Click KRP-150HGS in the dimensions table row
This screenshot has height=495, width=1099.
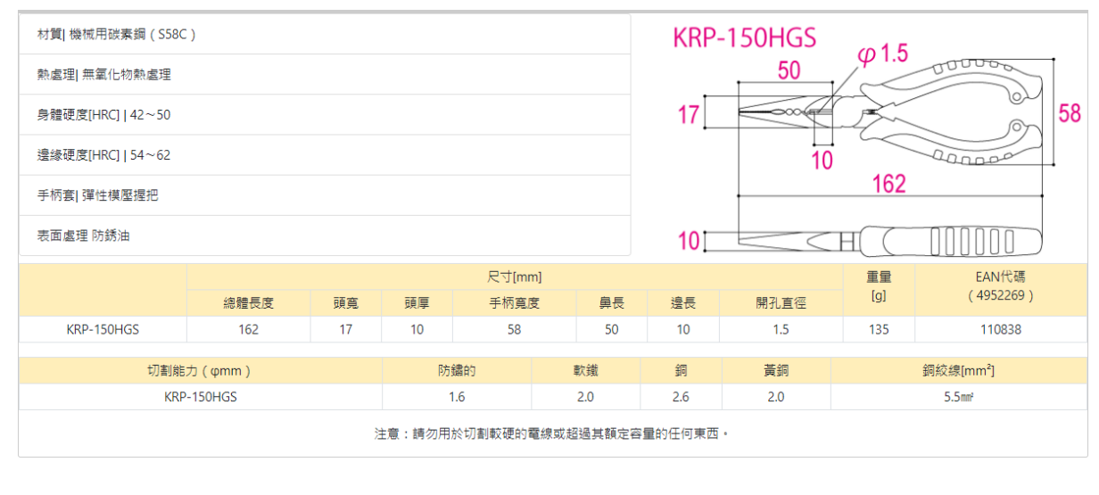(x=103, y=329)
